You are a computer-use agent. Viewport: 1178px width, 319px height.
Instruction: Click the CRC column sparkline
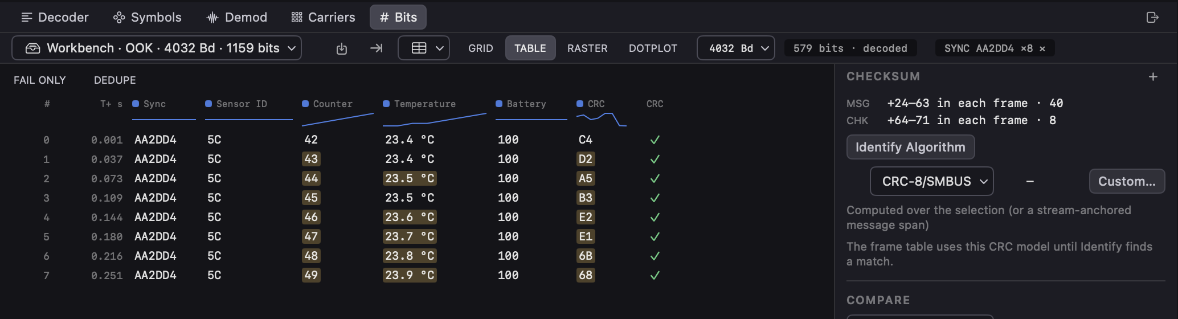pyautogui.click(x=602, y=119)
